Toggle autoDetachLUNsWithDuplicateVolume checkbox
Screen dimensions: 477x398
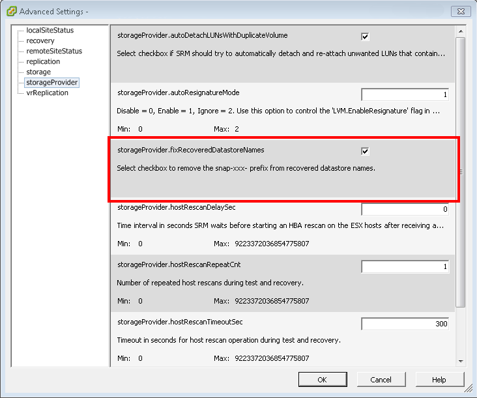(x=365, y=36)
